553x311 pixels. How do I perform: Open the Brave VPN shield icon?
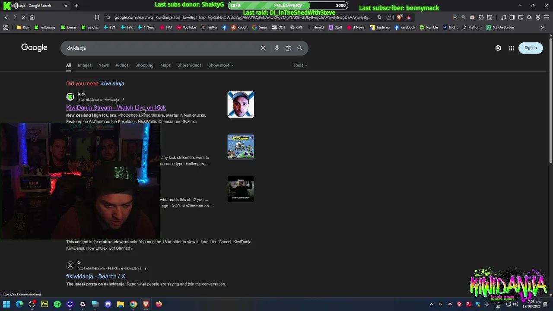[538, 17]
